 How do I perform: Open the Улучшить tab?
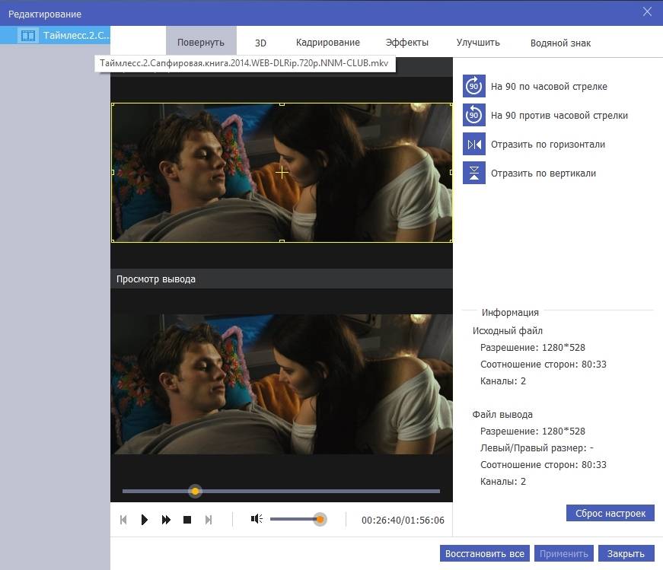pos(478,43)
